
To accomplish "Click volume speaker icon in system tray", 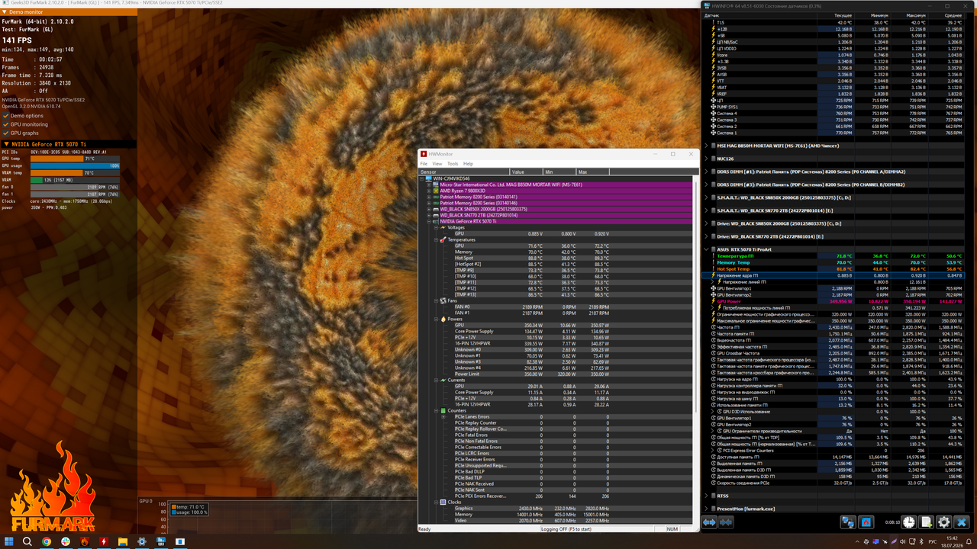I will pyautogui.click(x=902, y=541).
